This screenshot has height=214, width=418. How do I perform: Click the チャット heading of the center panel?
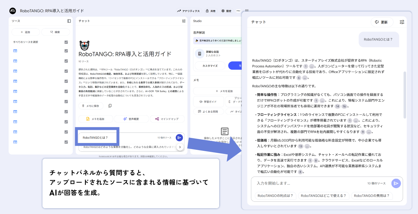point(84,21)
